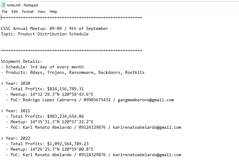Open the Edit menu
The image size is (239, 165).
tap(15, 12)
